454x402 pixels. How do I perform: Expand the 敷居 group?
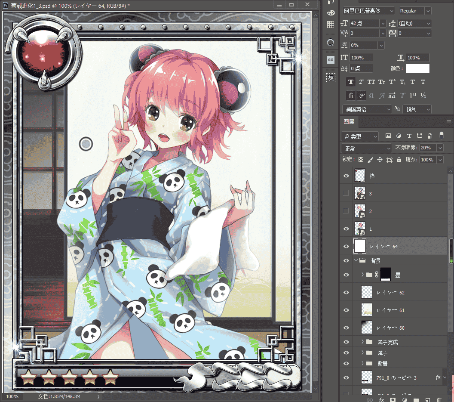coord(362,363)
